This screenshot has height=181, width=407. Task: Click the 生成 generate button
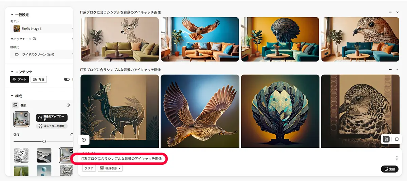[390, 169]
